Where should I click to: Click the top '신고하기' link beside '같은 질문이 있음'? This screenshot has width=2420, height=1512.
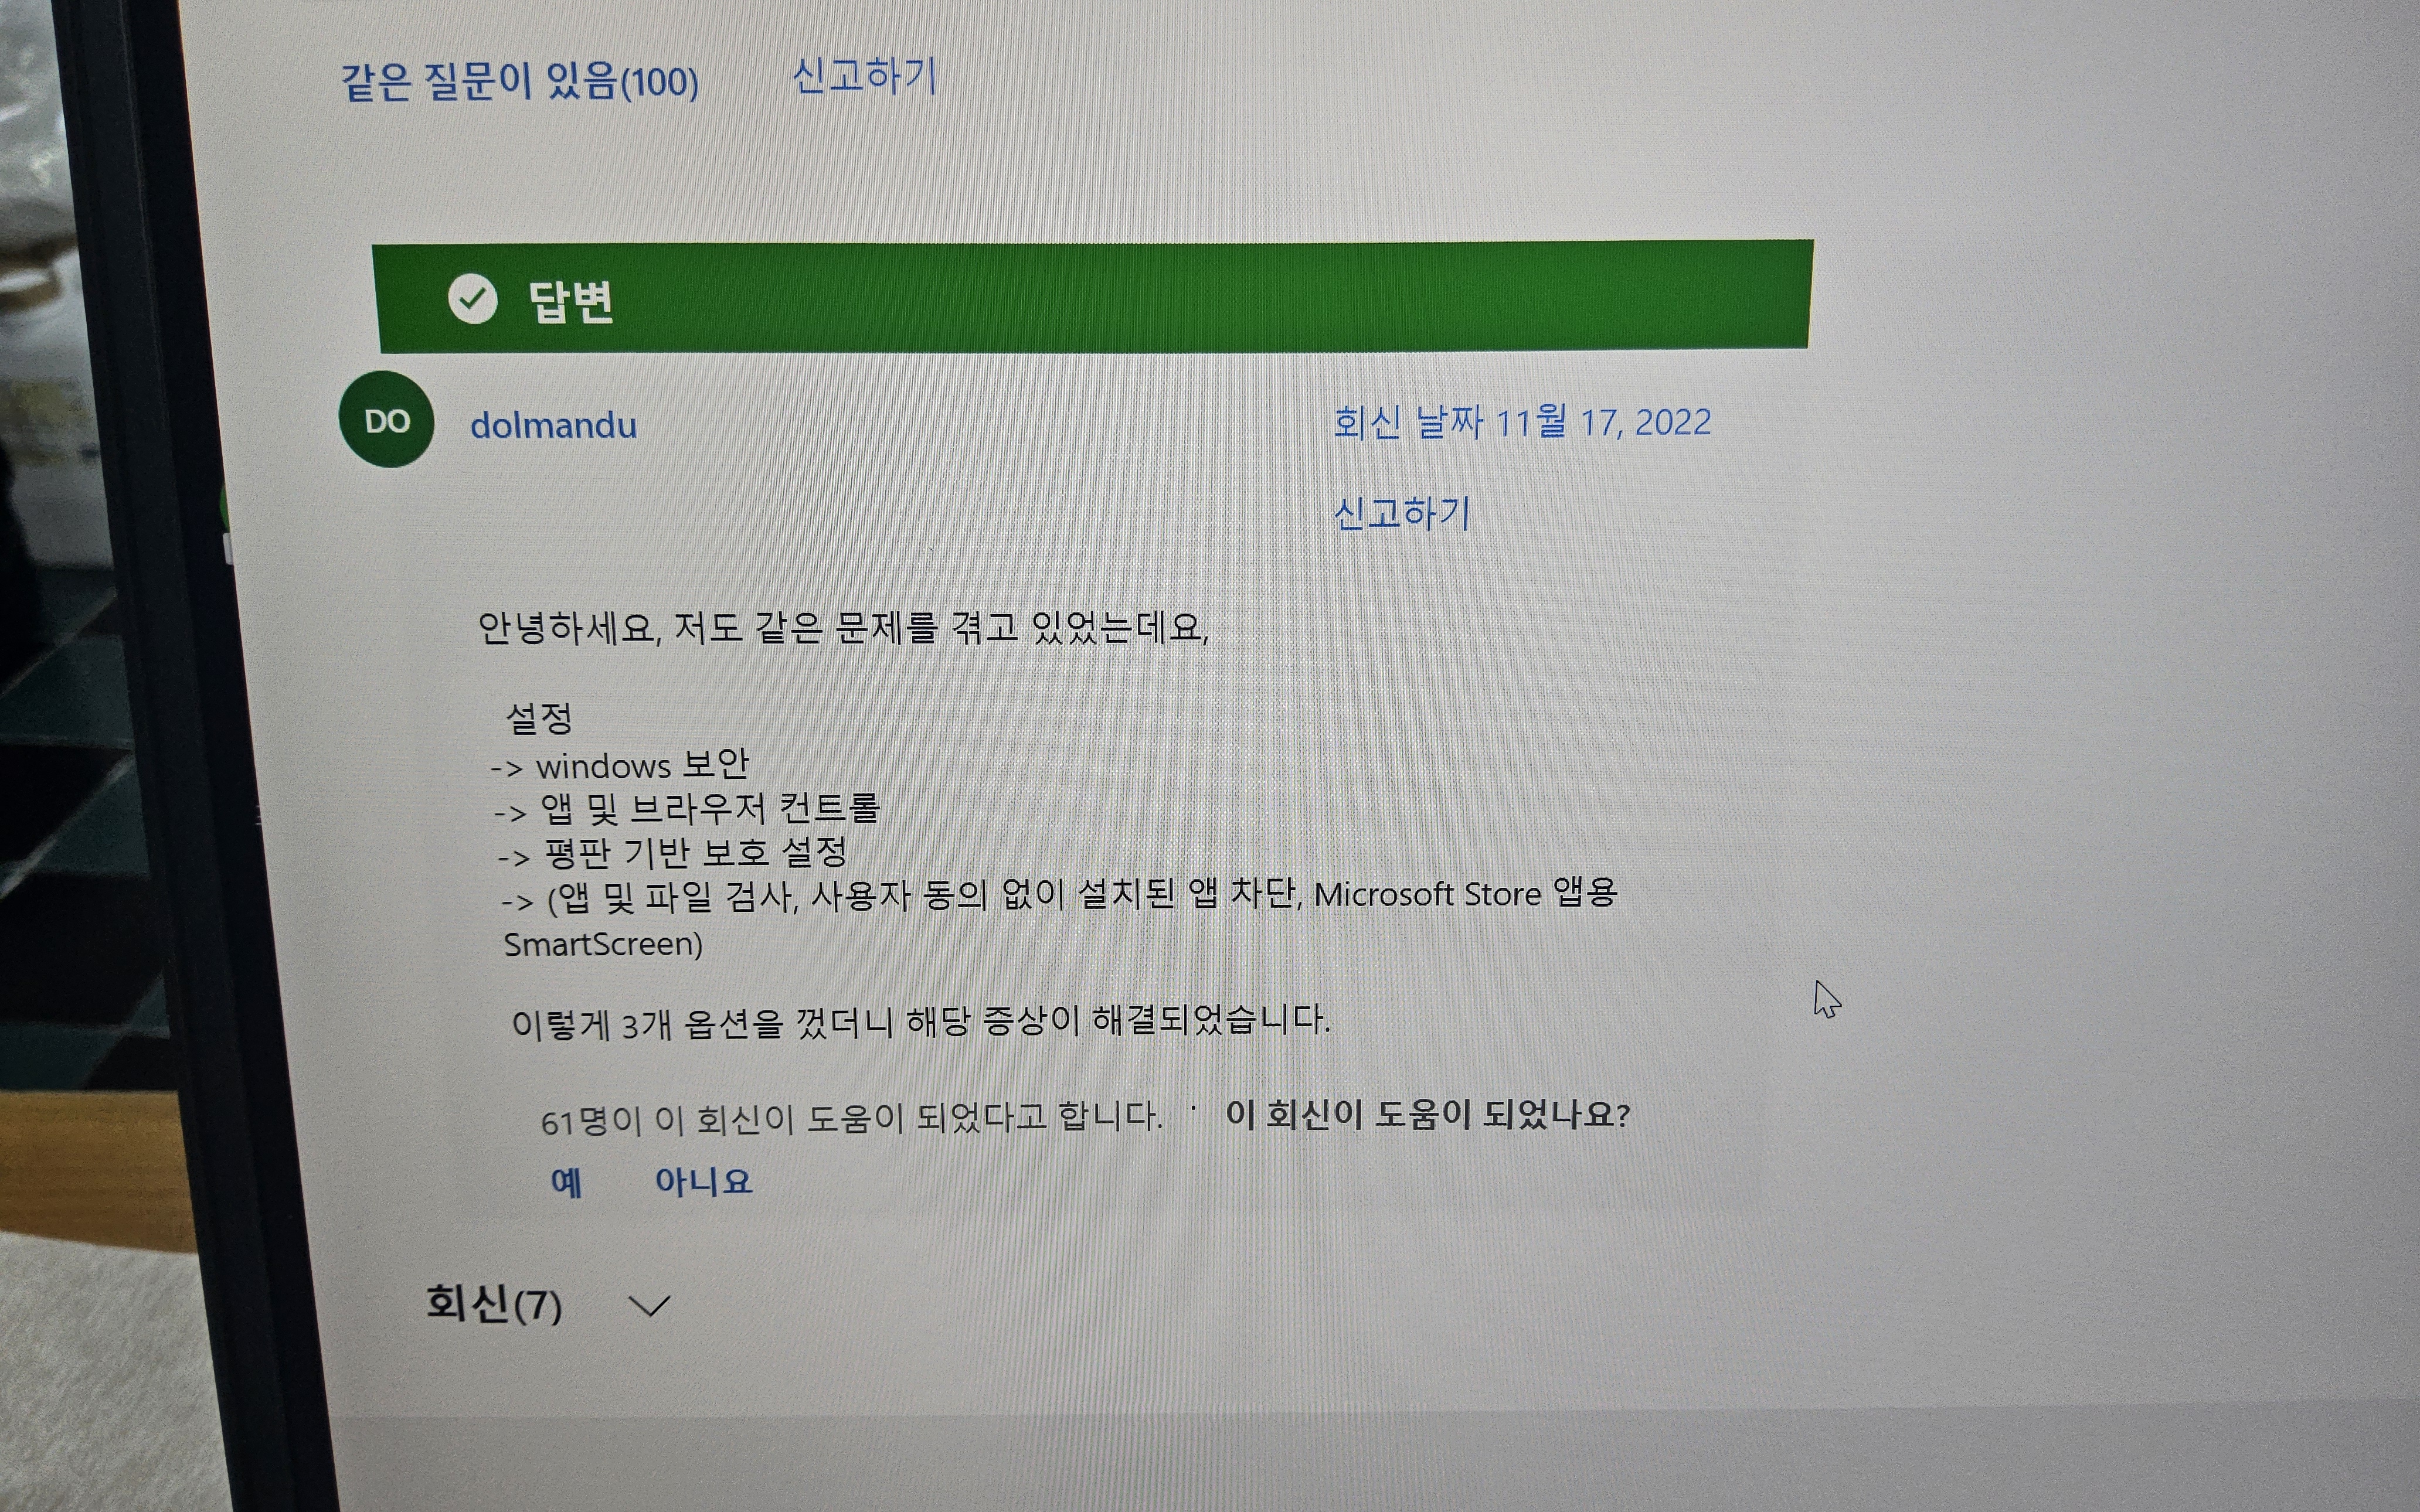coord(864,77)
